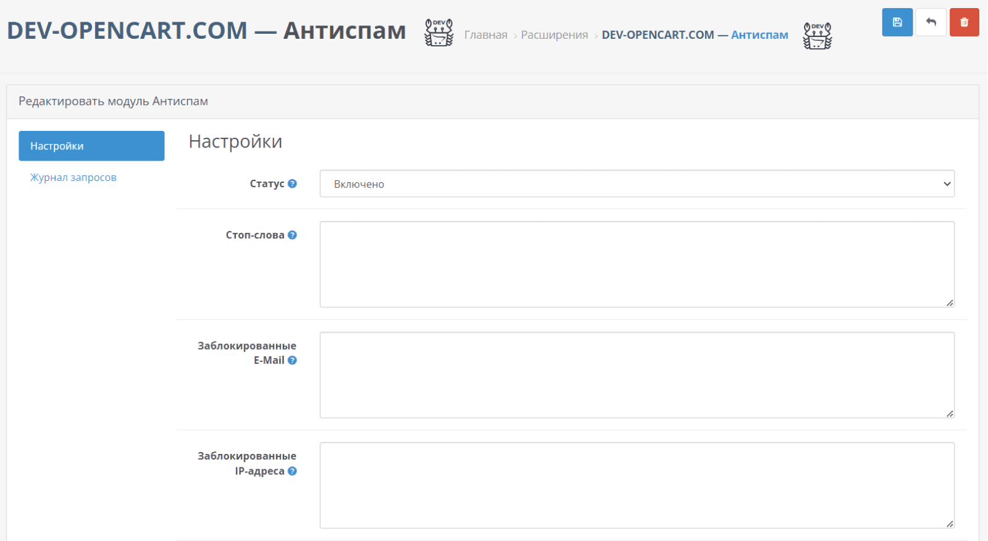
Task: Click the Статус field label
Action: coord(267,183)
